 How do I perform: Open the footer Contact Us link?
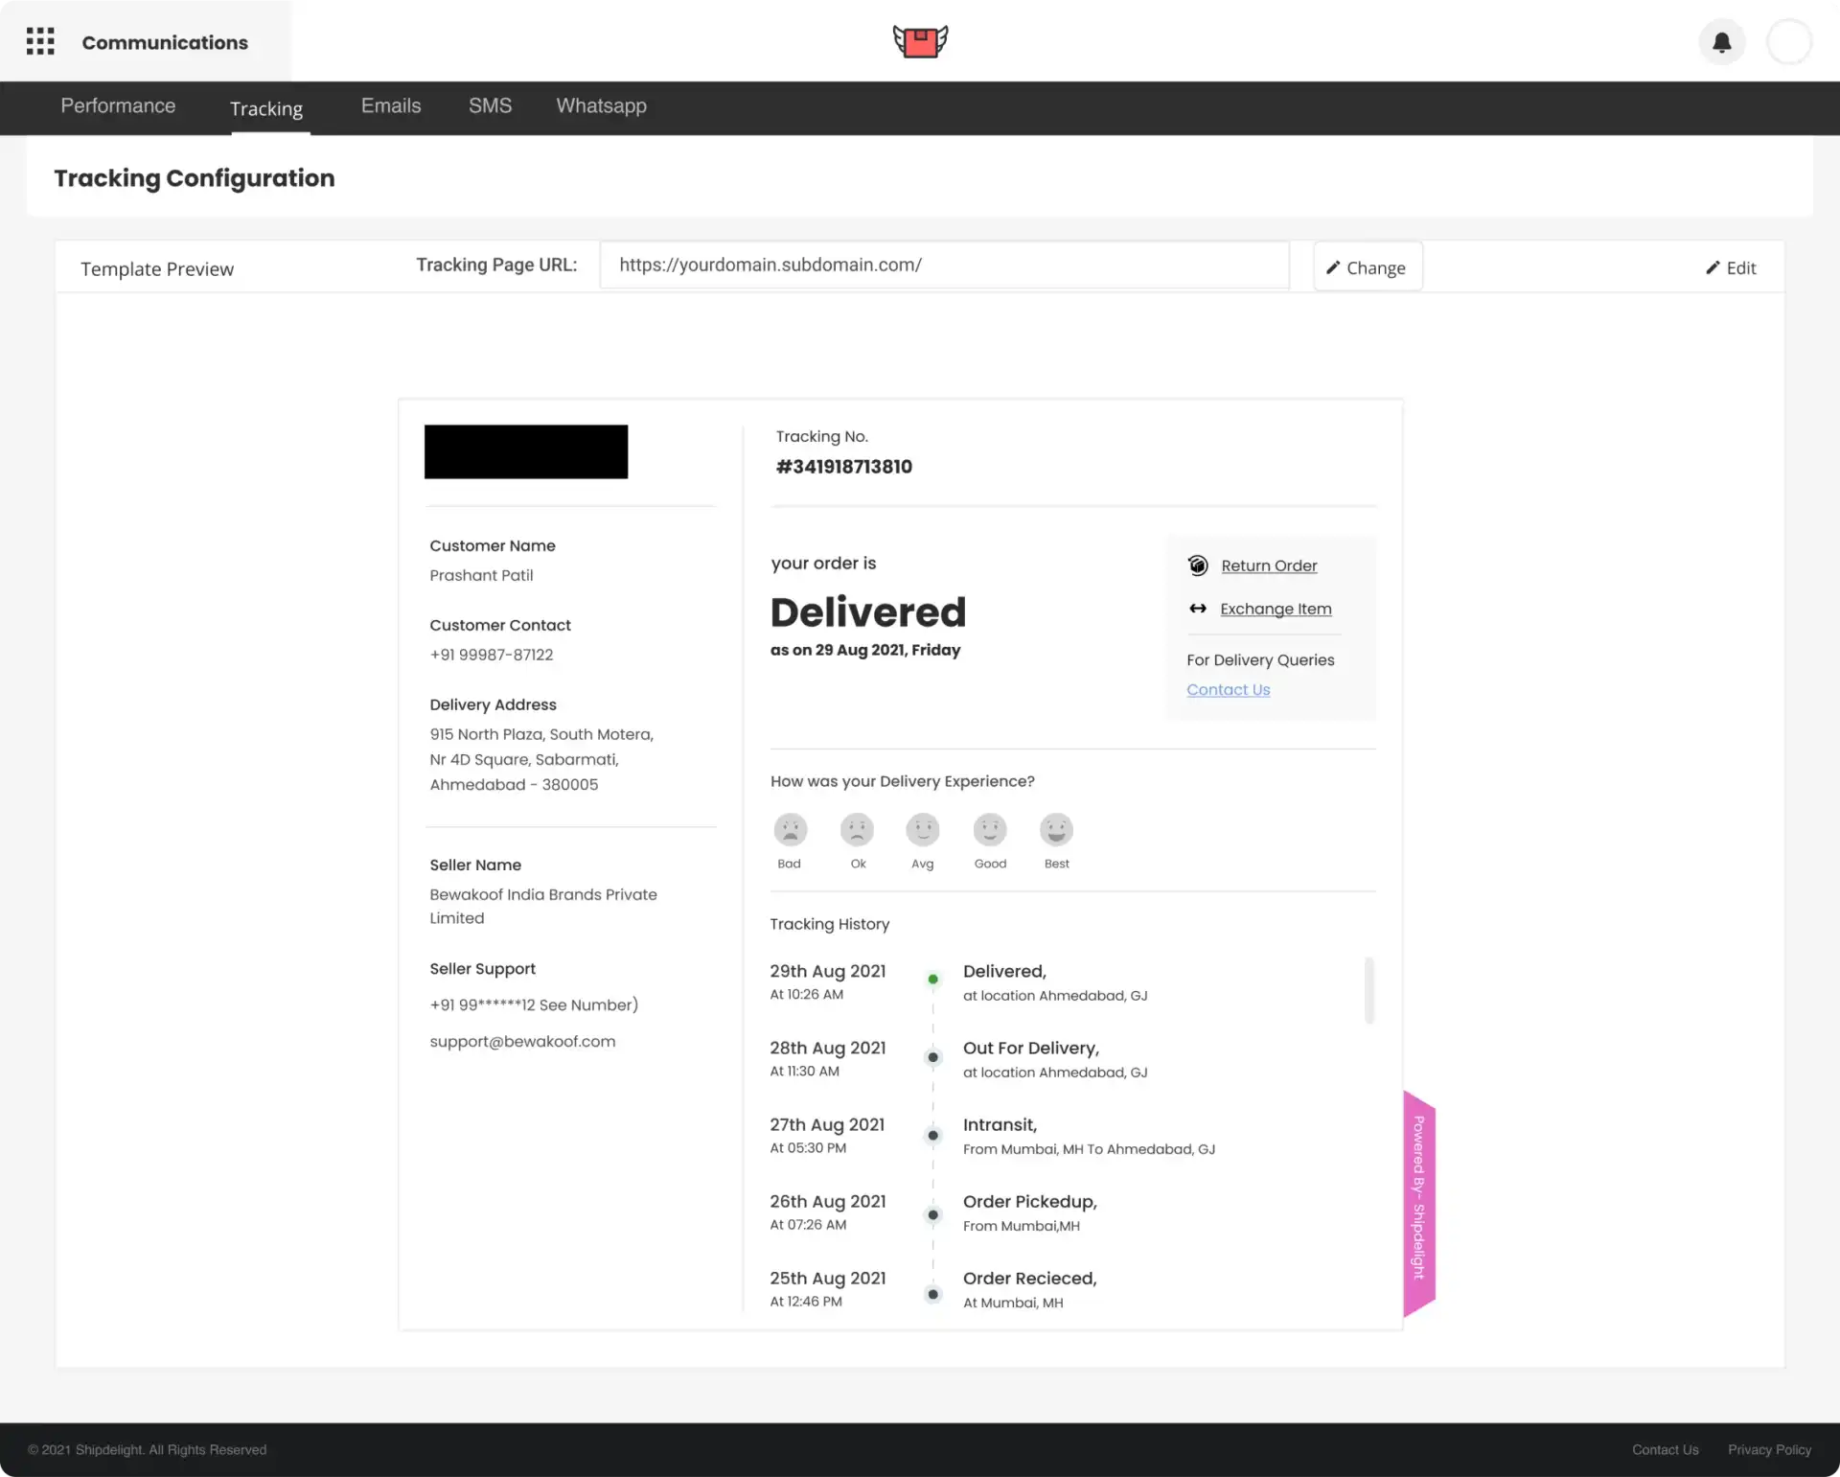1665,1450
